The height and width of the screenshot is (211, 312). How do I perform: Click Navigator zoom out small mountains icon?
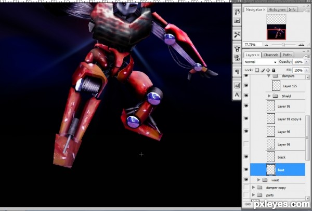click(267, 45)
